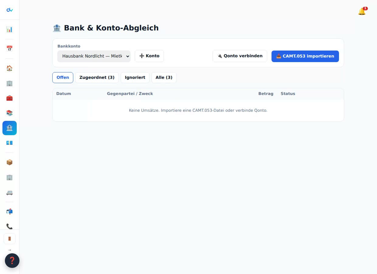Switch to the Zugeordnet (3) tab
This screenshot has height=274, width=377.
[97, 78]
